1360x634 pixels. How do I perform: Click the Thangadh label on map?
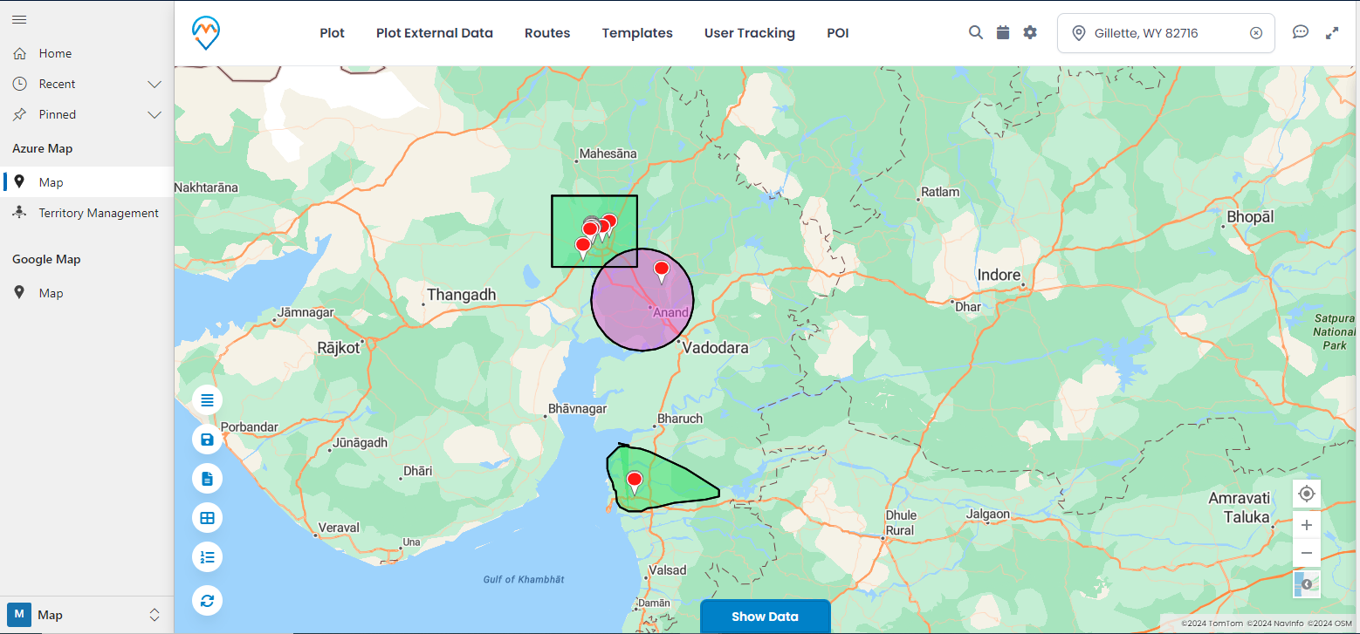pos(462,295)
